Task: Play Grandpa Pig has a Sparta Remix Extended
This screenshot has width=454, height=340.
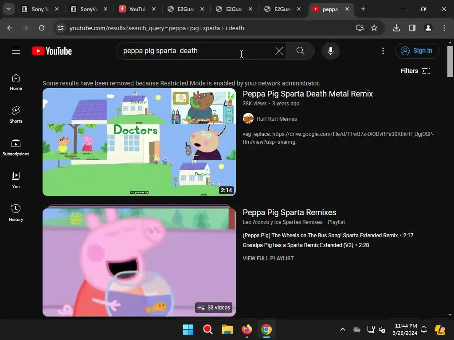Action: pos(306,245)
